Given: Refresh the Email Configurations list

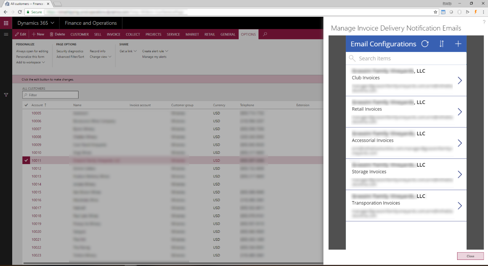Looking at the screenshot, I should click(x=425, y=44).
